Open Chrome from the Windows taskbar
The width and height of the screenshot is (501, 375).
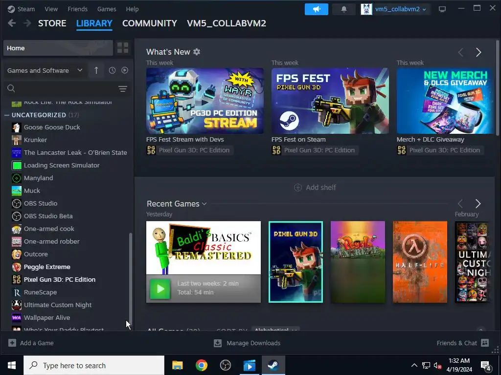[201, 365]
